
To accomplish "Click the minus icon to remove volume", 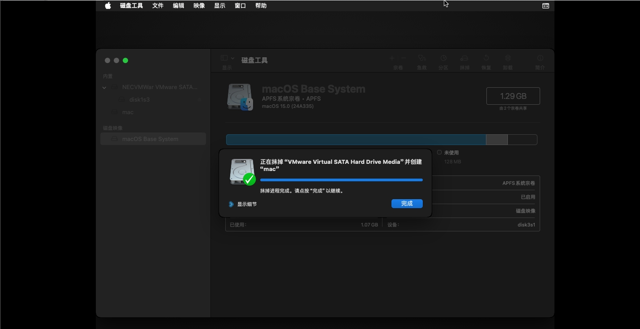I will pos(404,58).
